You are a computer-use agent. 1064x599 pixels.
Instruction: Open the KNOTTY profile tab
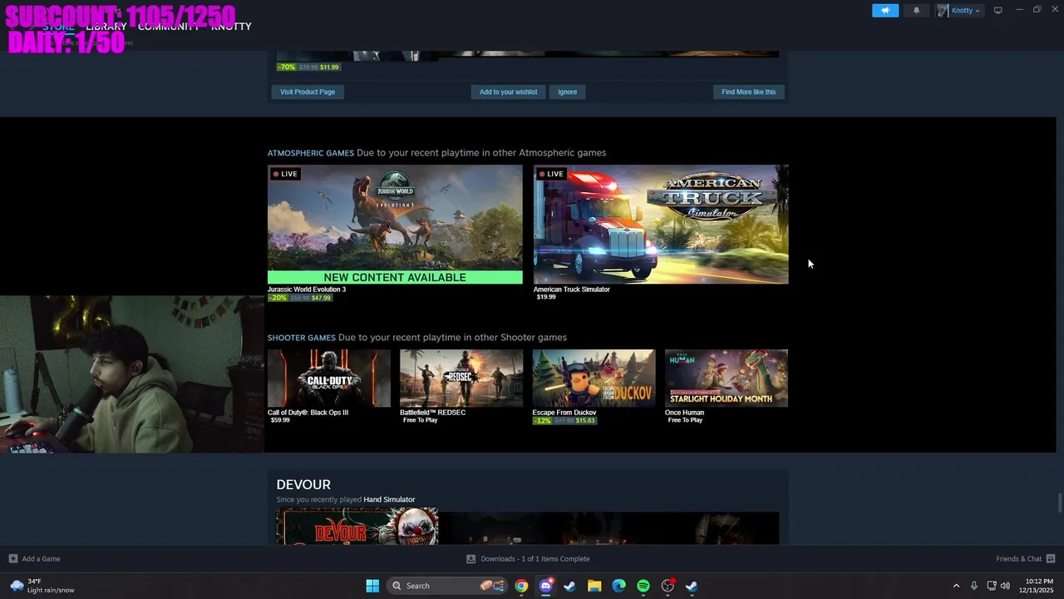click(x=231, y=27)
